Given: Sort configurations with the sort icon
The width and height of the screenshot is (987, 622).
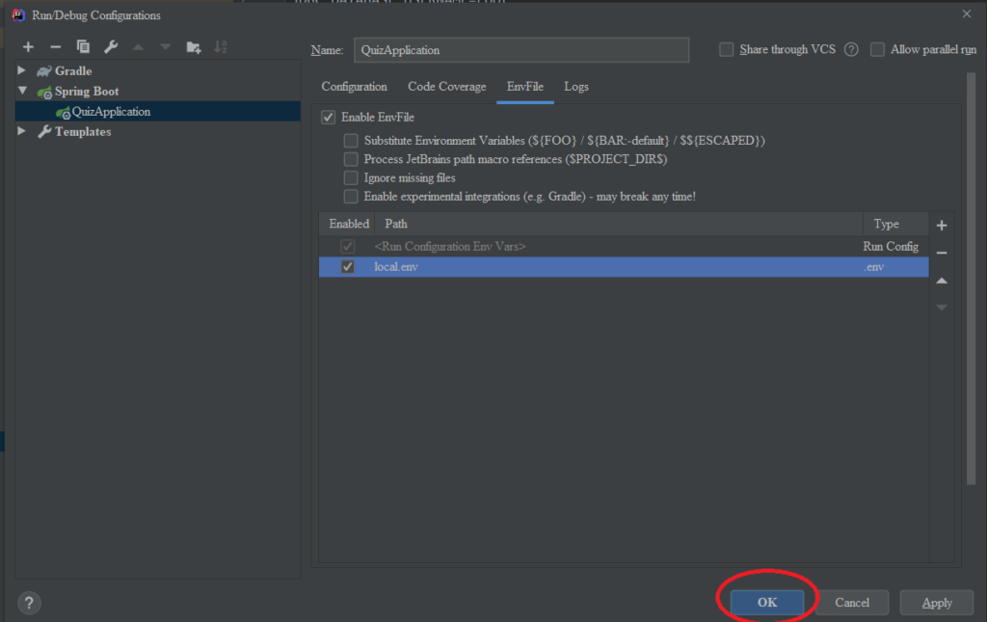Looking at the screenshot, I should [221, 46].
